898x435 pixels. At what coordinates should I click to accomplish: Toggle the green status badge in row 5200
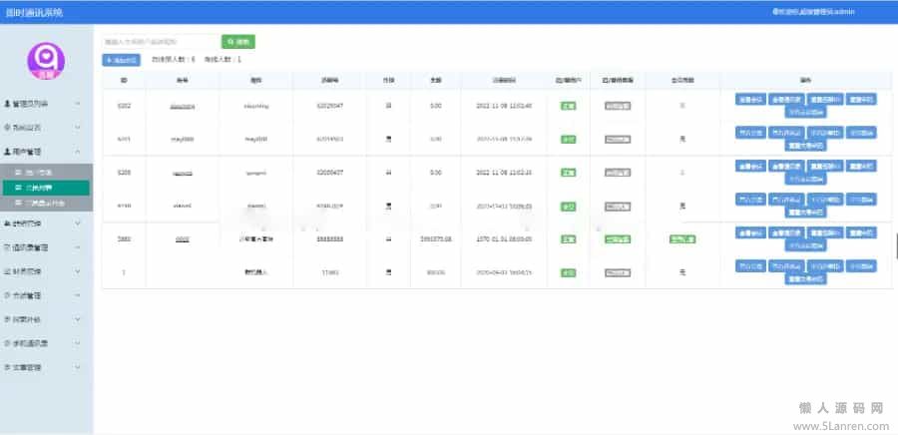click(568, 173)
